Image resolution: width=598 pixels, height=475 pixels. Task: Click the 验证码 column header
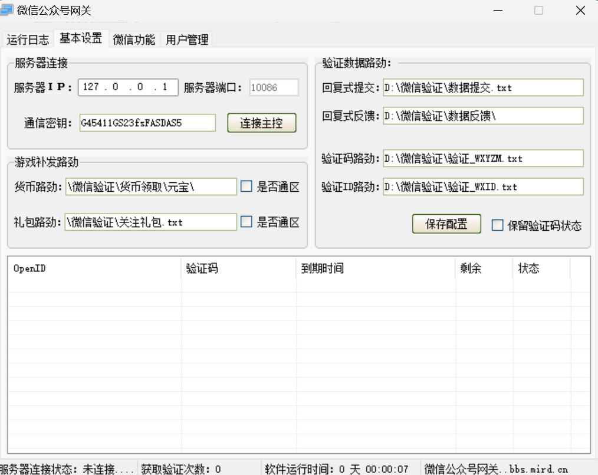point(239,268)
